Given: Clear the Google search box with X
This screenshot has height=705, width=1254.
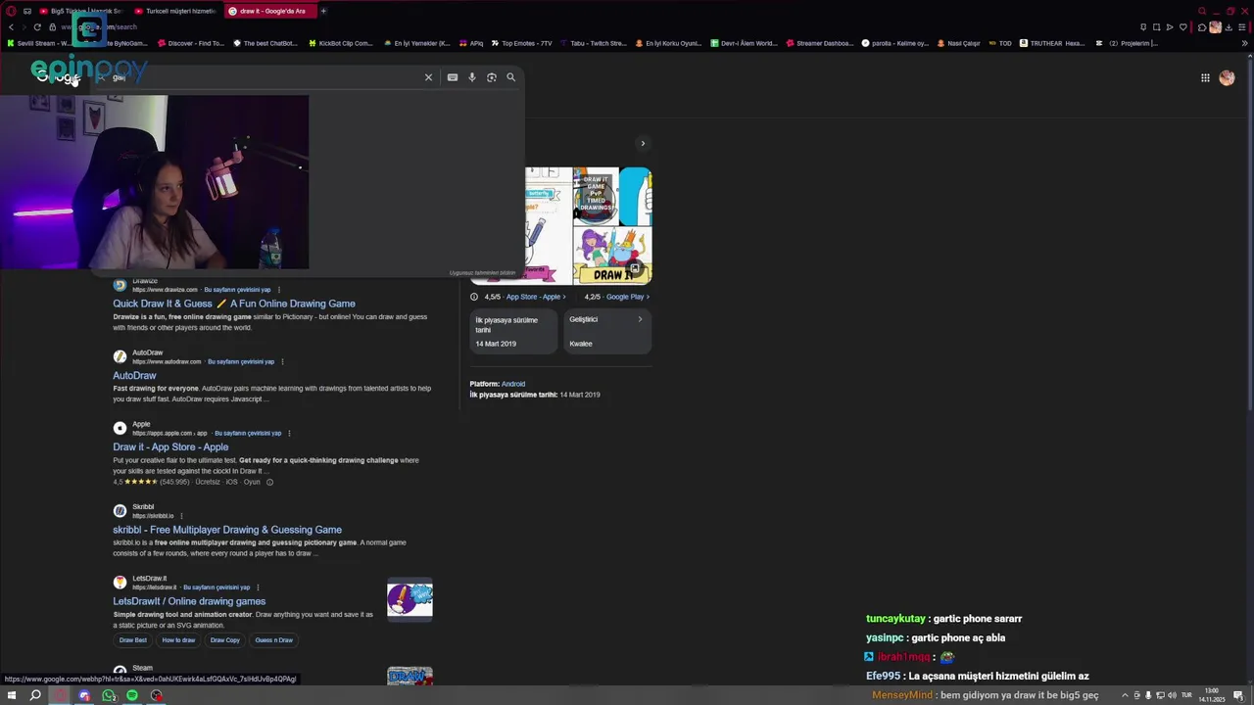Looking at the screenshot, I should click(428, 77).
